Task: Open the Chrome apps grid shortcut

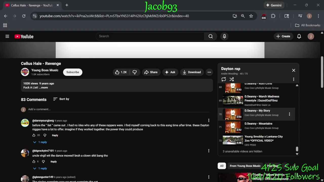Action: [x=5, y=25]
